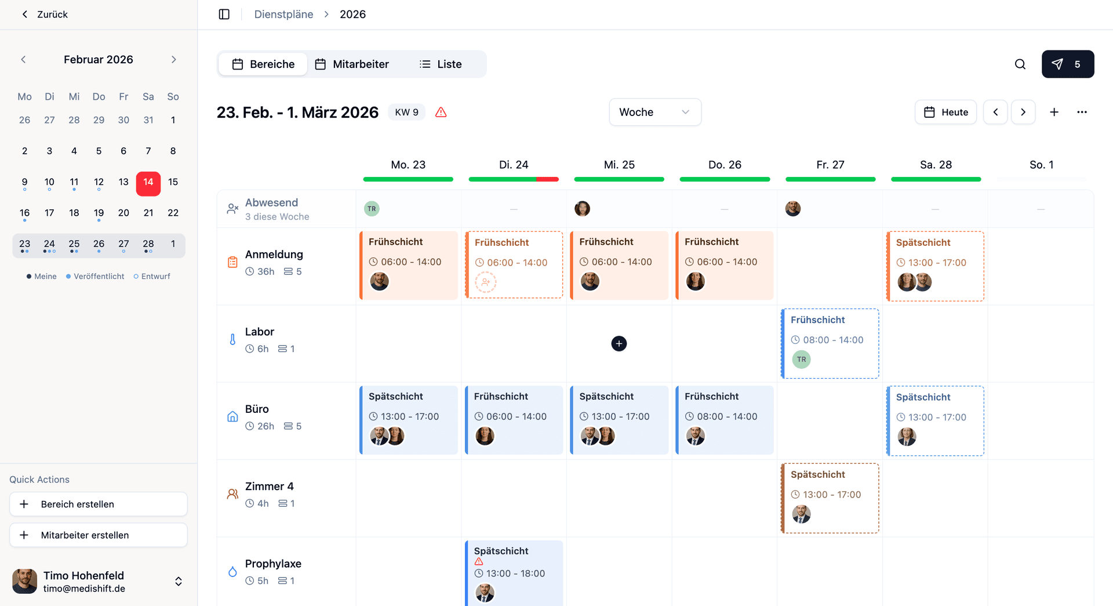The width and height of the screenshot is (1113, 606).
Task: Select February 19 in mini calendar
Action: coord(99,213)
